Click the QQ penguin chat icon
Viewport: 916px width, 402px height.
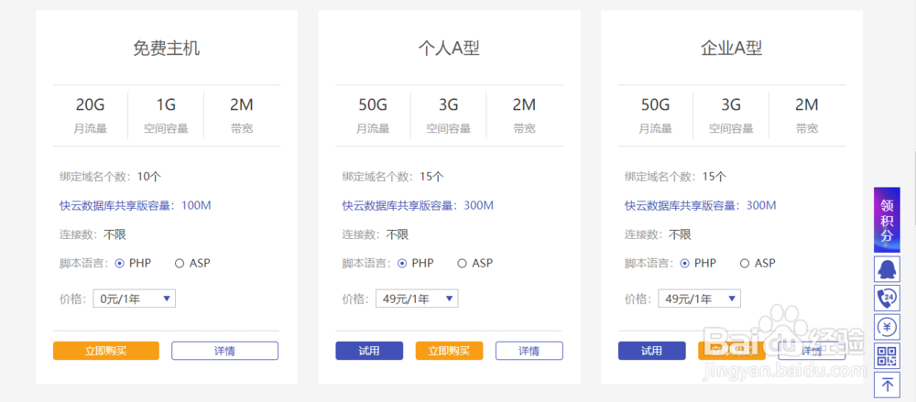[887, 269]
